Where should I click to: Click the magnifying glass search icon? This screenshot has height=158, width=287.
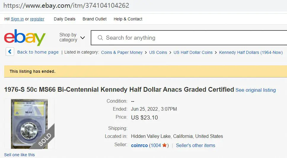pos(100,38)
